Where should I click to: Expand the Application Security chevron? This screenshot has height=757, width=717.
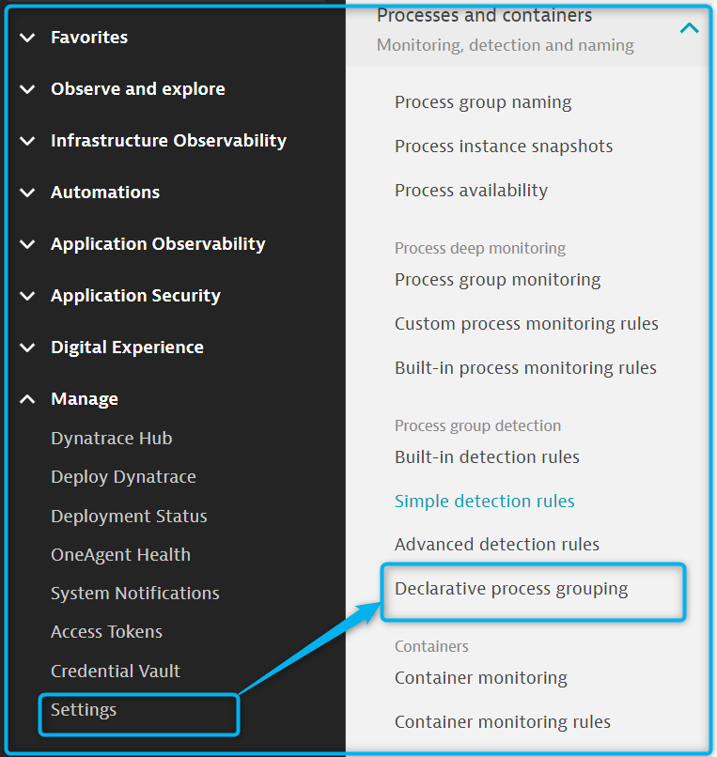pos(27,296)
